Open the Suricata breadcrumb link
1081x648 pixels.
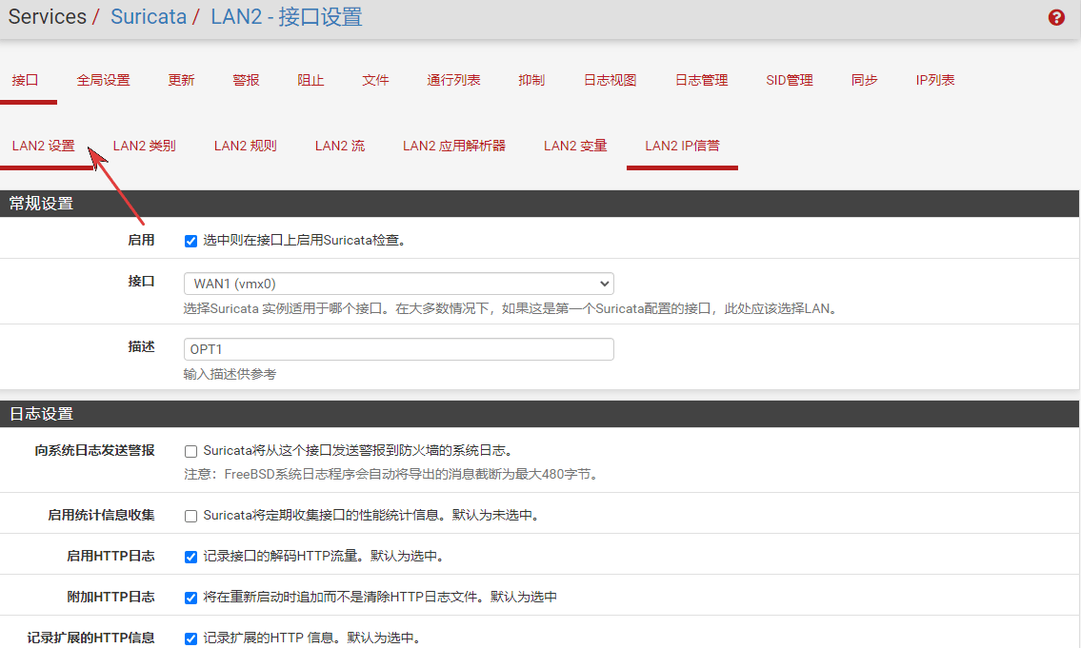[x=149, y=17]
